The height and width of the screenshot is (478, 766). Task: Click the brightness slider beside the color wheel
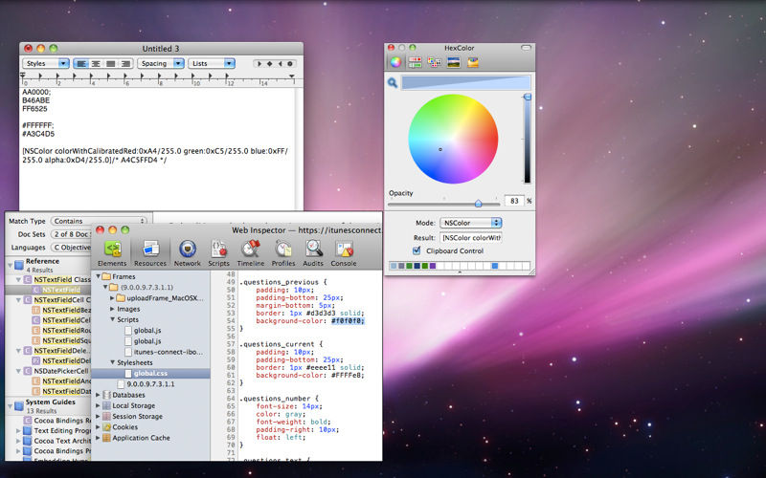tap(528, 139)
